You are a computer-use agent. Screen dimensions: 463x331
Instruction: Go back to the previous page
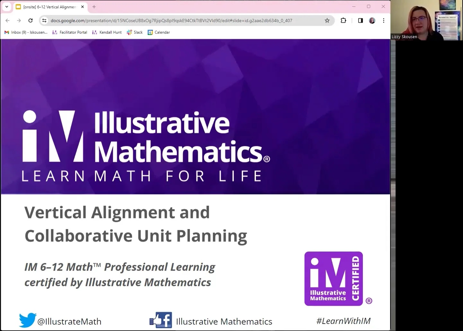(8, 21)
